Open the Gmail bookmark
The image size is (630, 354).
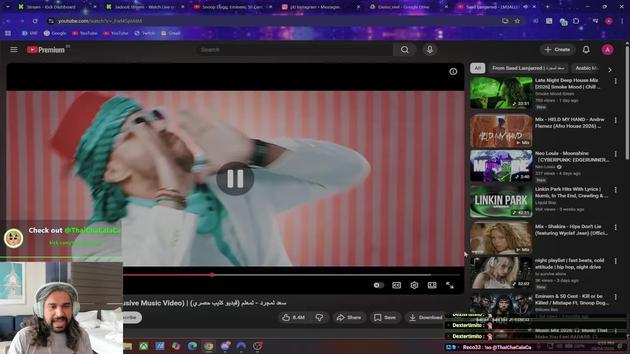coord(170,33)
